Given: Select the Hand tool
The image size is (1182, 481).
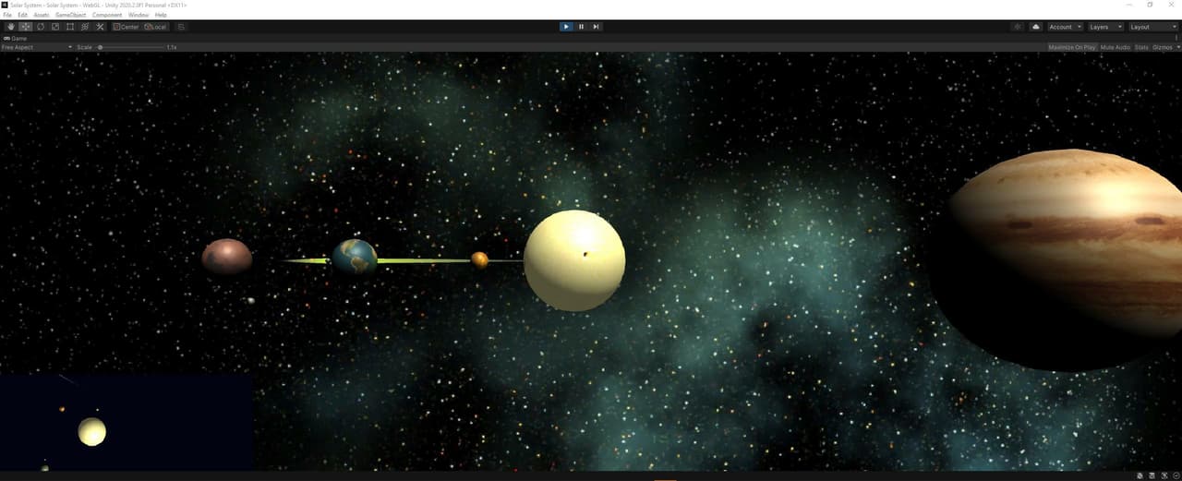Looking at the screenshot, I should pos(11,27).
